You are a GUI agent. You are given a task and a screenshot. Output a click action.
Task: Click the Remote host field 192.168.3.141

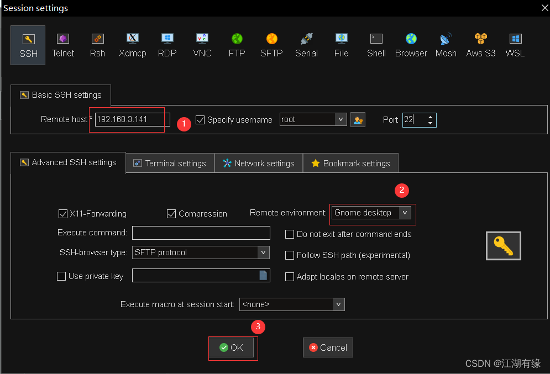click(133, 119)
